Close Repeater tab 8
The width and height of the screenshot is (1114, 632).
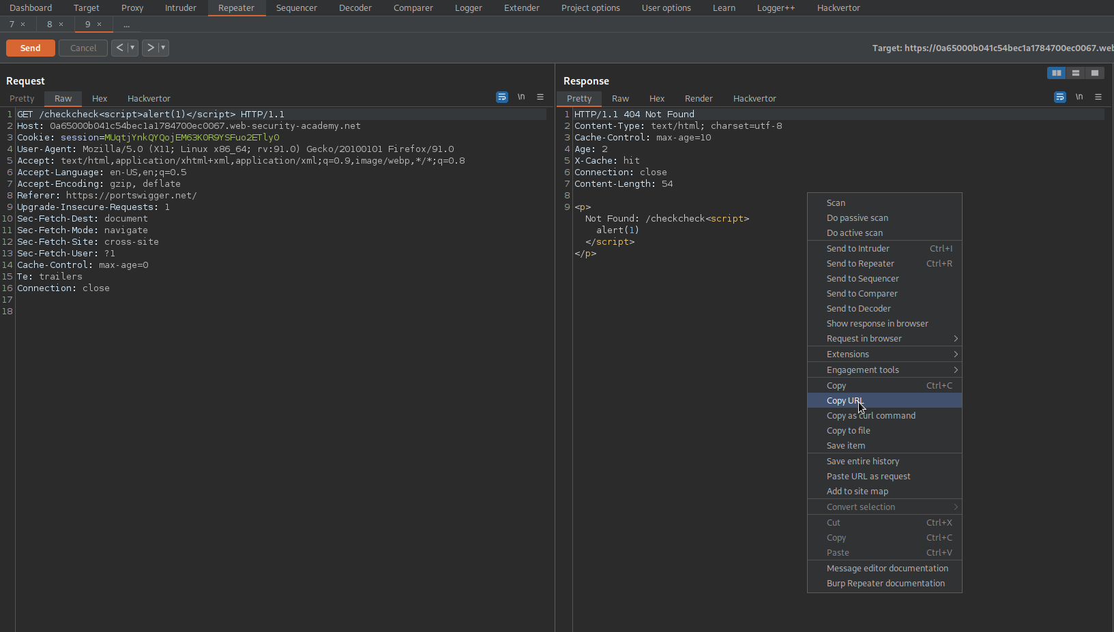61,25
